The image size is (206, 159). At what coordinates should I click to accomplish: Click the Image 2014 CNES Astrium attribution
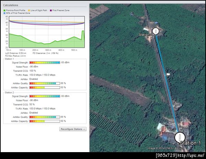(166, 148)
